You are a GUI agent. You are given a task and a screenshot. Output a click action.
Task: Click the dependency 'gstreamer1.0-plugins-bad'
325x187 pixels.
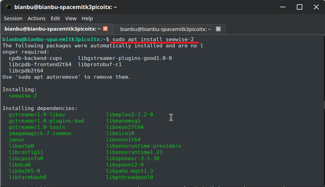(46, 121)
